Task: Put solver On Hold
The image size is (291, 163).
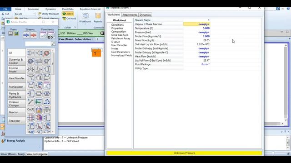Action: (x=69, y=19)
